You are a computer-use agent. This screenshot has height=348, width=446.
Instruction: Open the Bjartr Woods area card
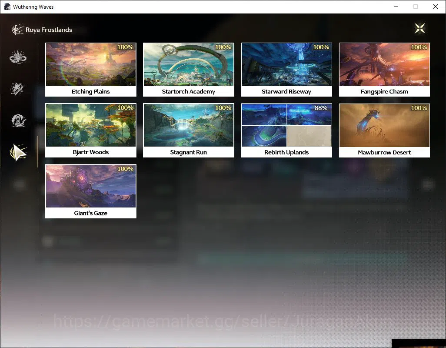pos(91,130)
